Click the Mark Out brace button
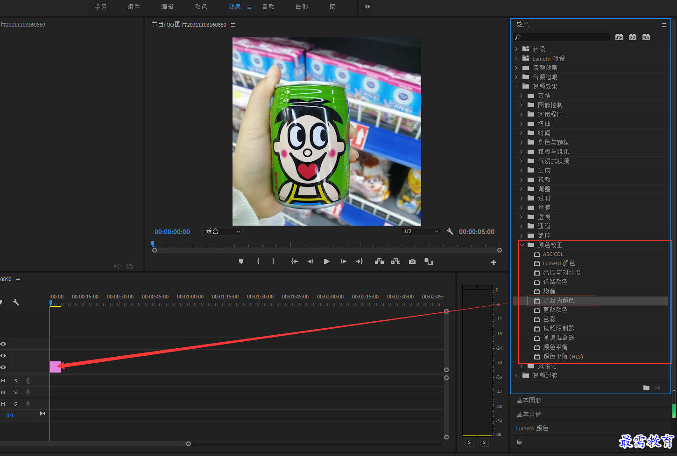This screenshot has width=677, height=456. click(273, 262)
